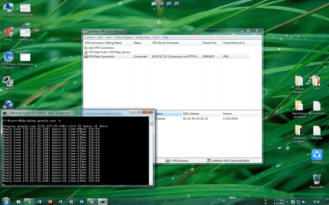Launch the OpenVPN desktop shortcut
The image size is (329, 205).
8,83
